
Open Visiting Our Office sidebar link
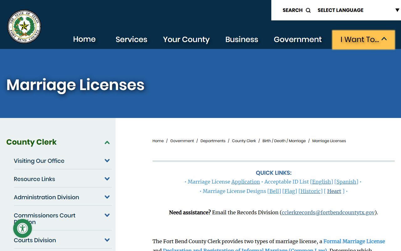click(39, 161)
